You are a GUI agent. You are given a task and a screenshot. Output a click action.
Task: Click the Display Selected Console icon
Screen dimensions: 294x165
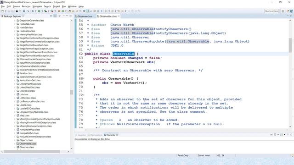pos(275,134)
